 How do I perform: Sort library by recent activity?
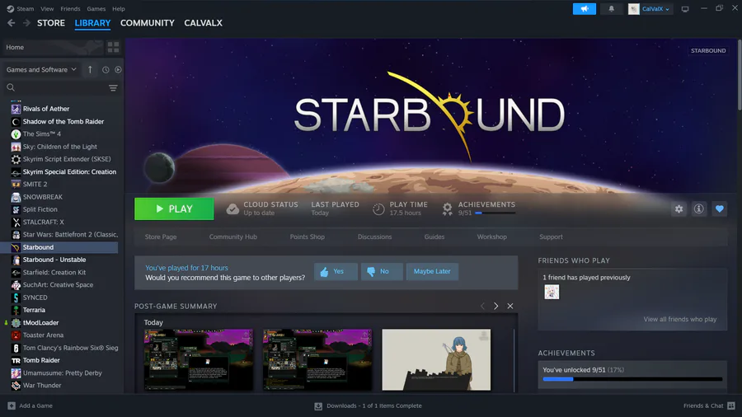(106, 69)
